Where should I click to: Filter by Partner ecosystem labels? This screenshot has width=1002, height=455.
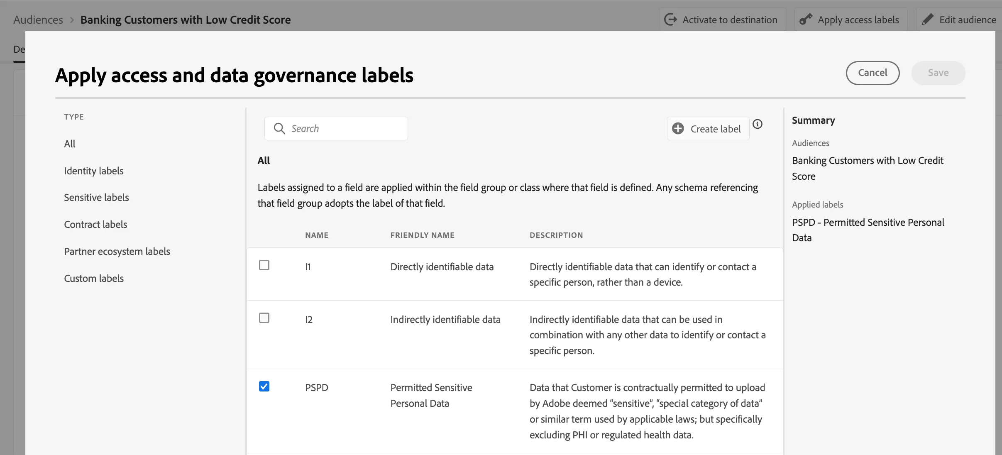(x=117, y=251)
